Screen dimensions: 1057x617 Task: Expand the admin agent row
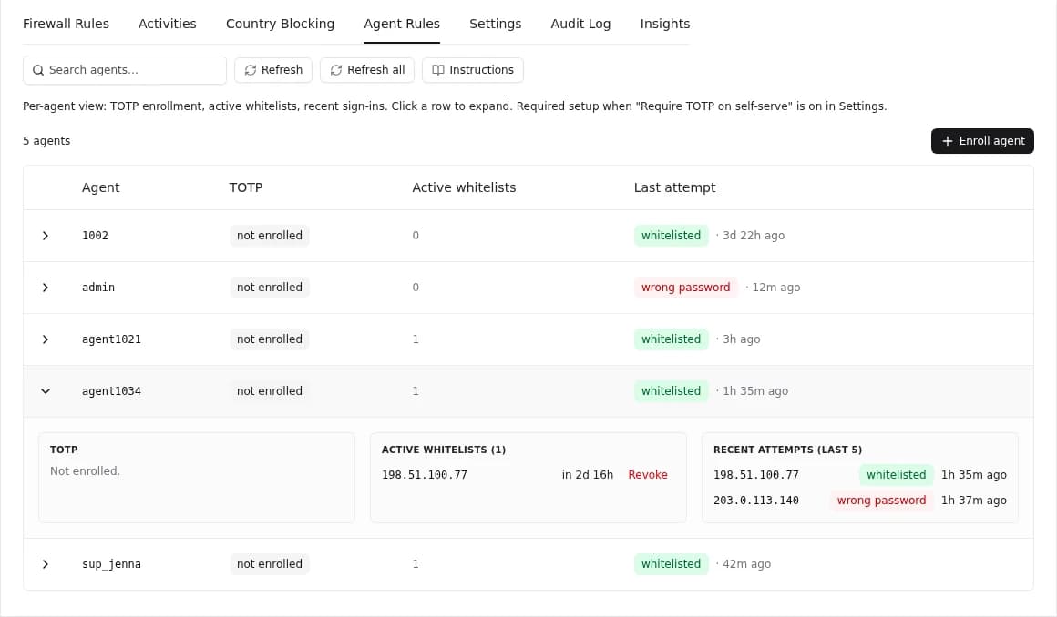46,288
